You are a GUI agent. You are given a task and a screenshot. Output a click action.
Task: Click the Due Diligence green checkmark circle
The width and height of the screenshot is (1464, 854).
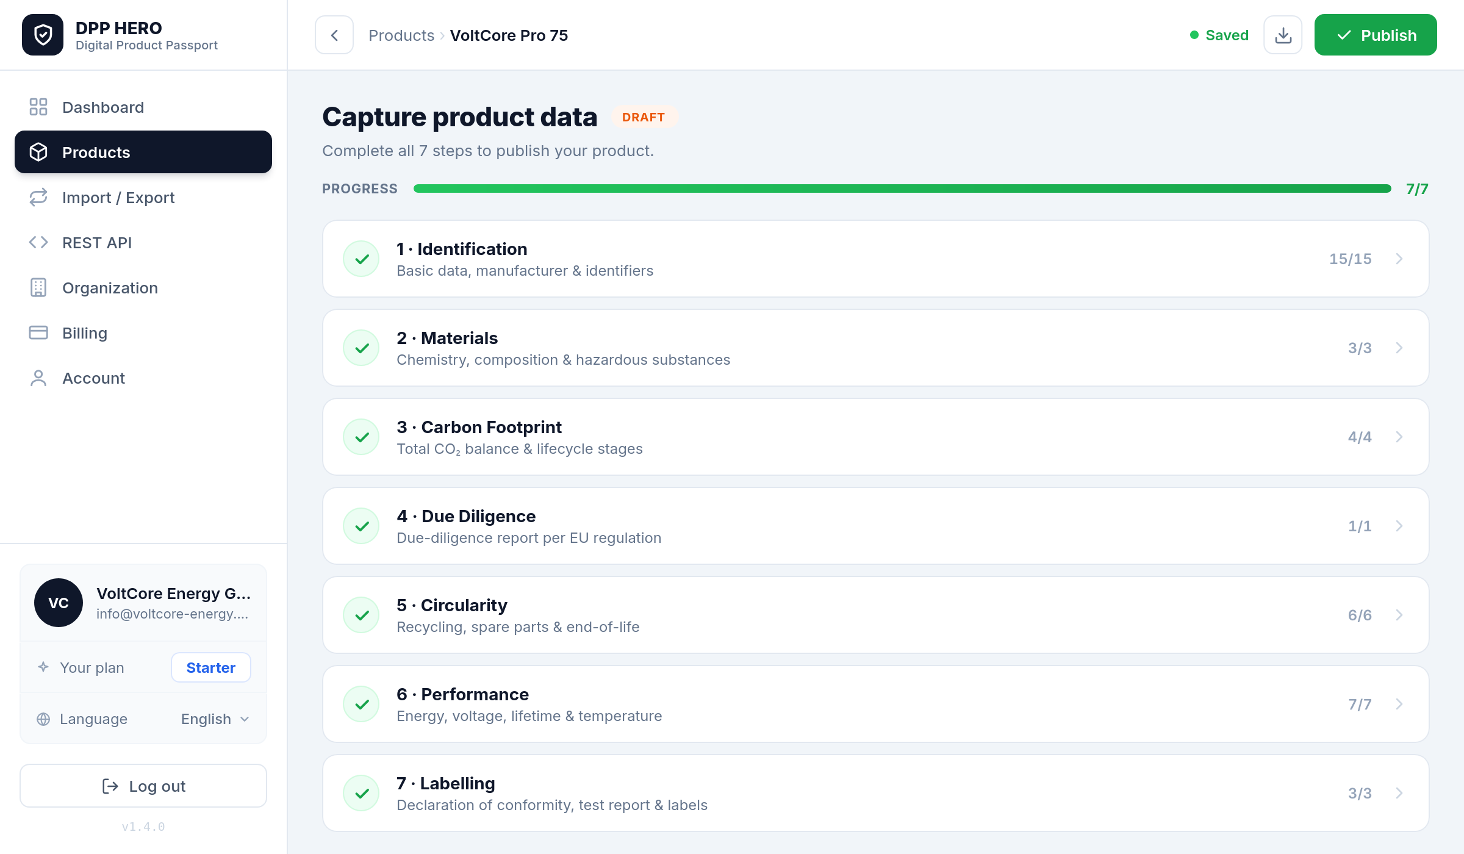(362, 526)
